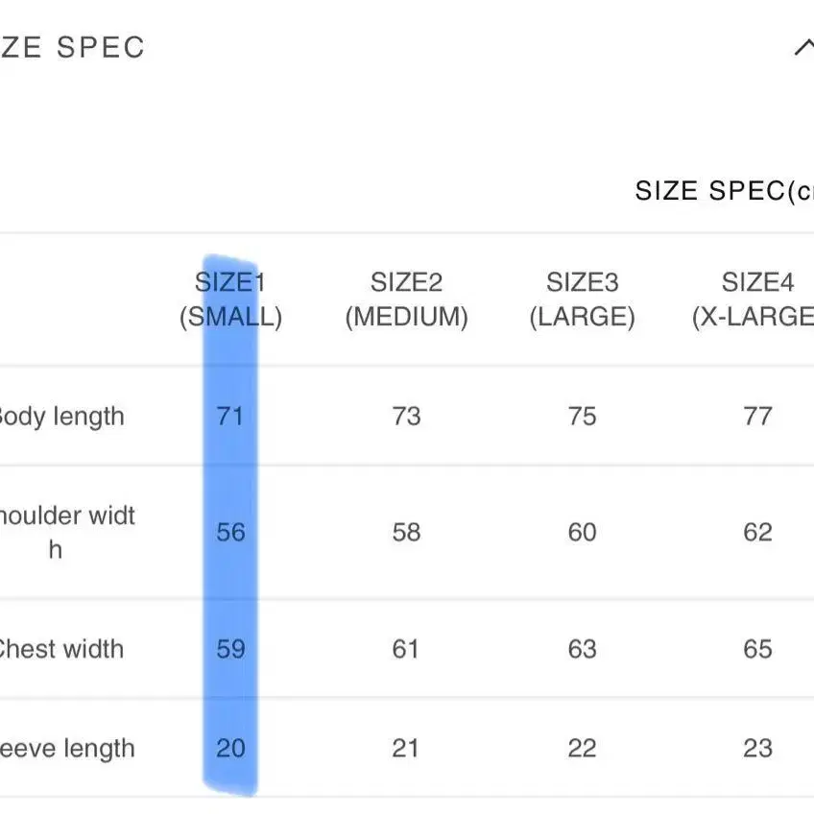Screen dimensions: 814x814
Task: Click the SIZE SPEC section heading
Action: [x=72, y=48]
